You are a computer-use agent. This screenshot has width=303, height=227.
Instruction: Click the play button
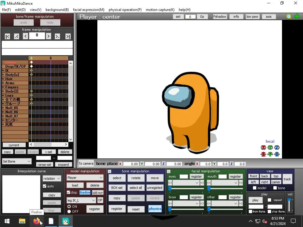(255, 200)
